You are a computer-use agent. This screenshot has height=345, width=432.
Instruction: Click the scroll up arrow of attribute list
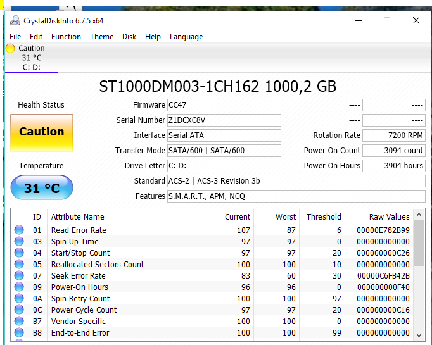[419, 215]
